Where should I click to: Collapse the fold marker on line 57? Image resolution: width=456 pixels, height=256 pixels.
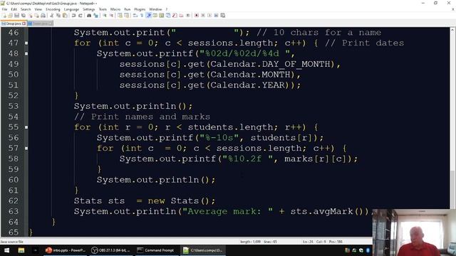pos(26,149)
